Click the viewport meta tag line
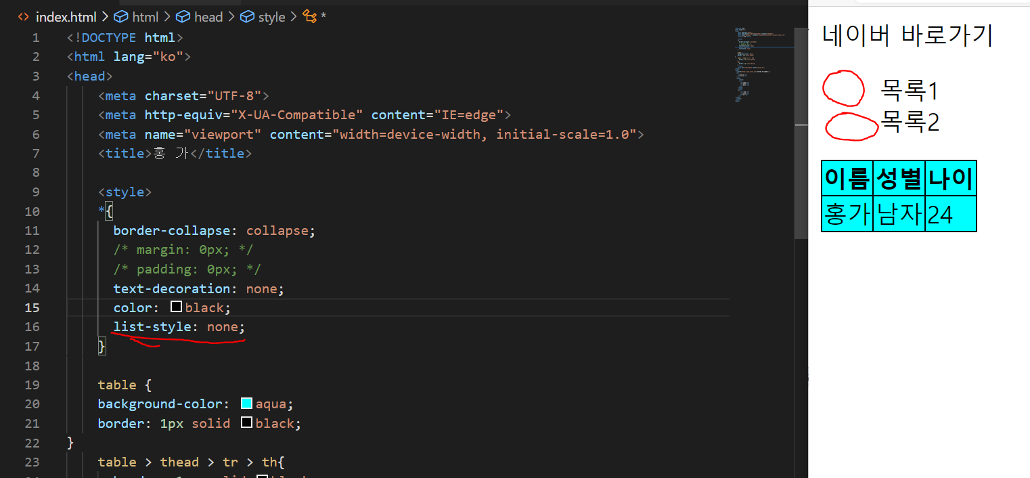 (x=370, y=134)
